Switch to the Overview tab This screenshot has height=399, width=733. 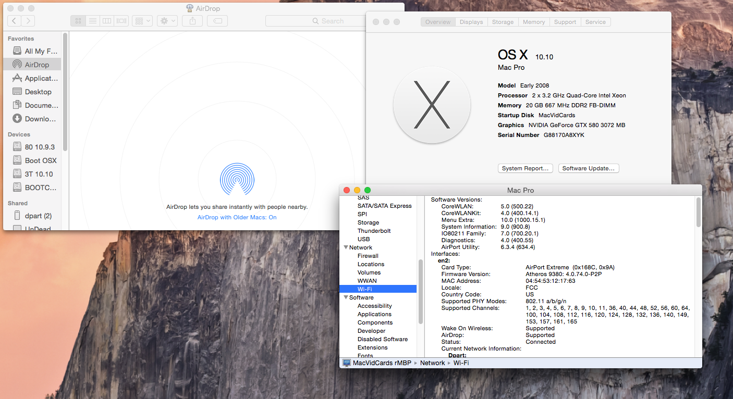click(438, 22)
